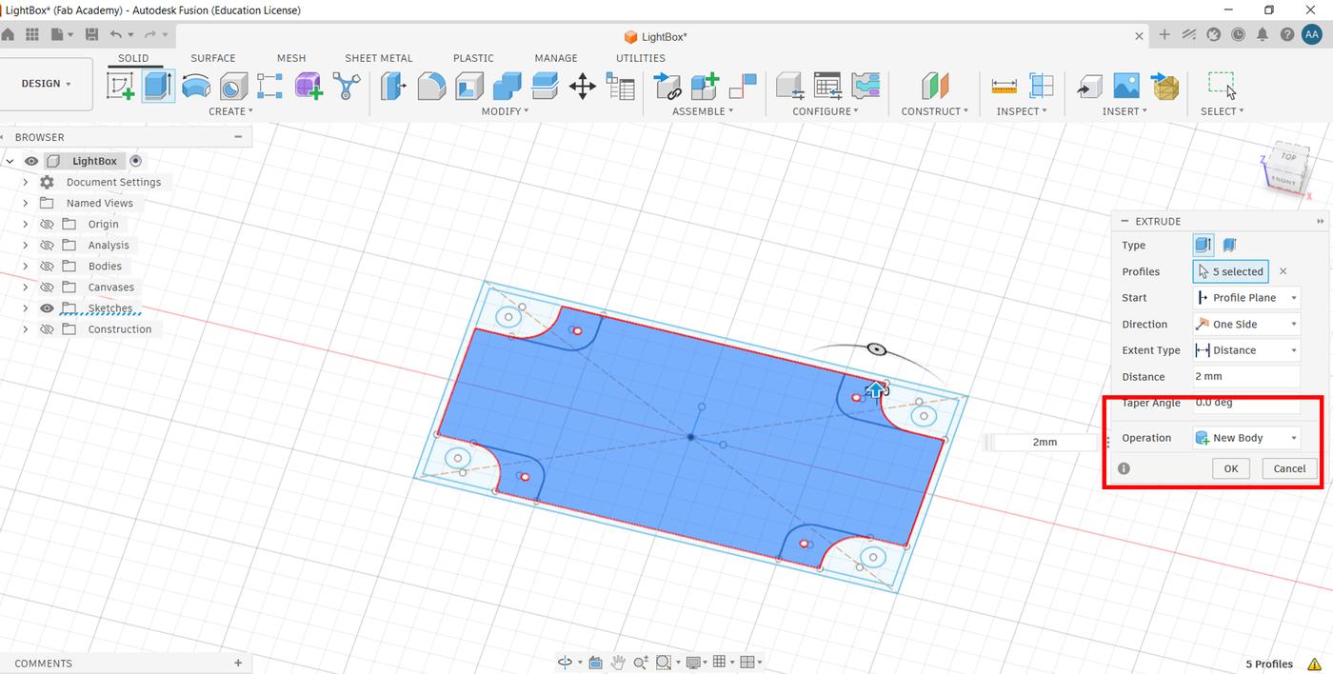Expand the Named Views node
This screenshot has height=674, width=1333.
point(26,204)
